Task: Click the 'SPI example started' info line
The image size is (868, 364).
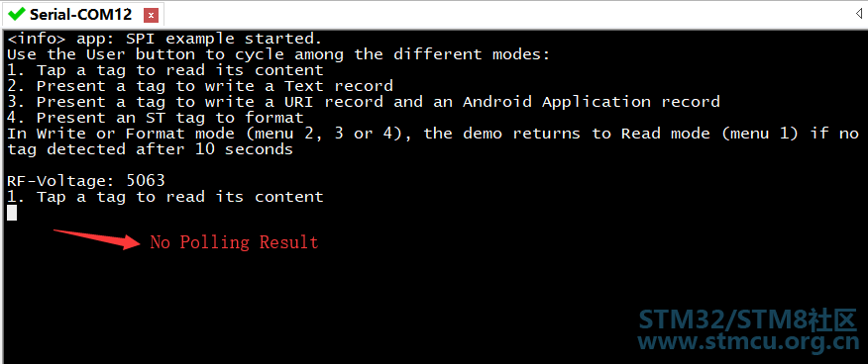Action: coord(164,40)
